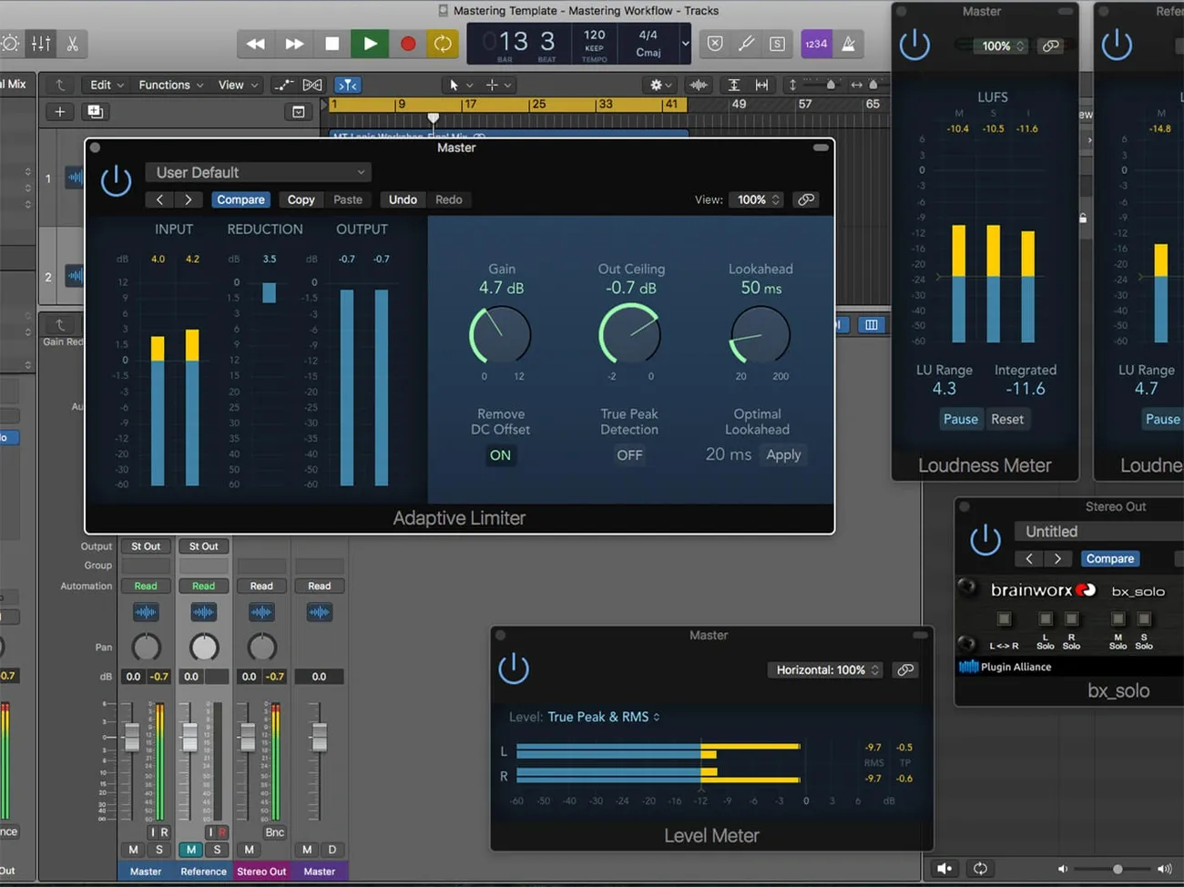Apply the Optimal Lookahead setting
Viewport: 1184px width, 887px height.
coord(783,454)
